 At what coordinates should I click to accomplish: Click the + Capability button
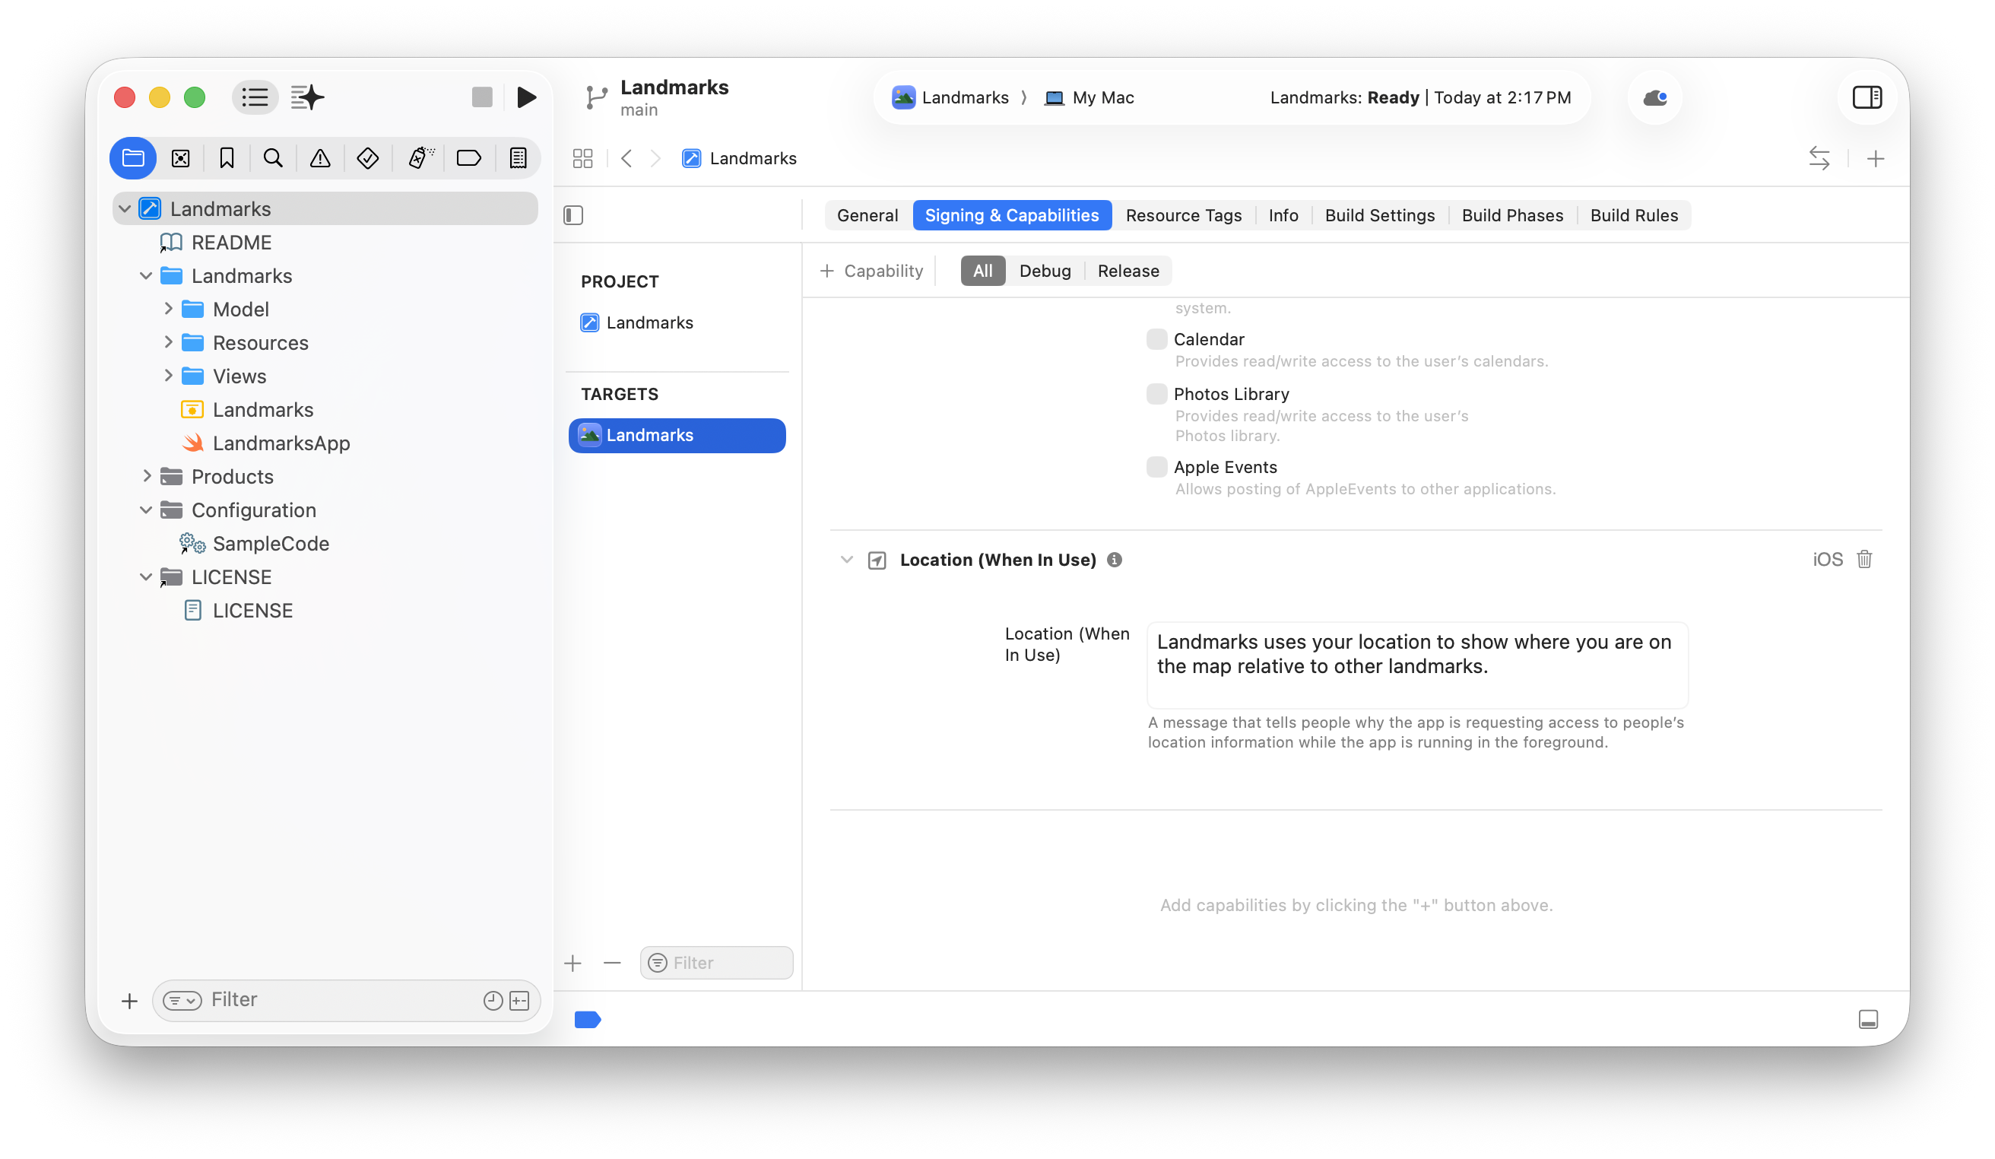[x=871, y=271]
